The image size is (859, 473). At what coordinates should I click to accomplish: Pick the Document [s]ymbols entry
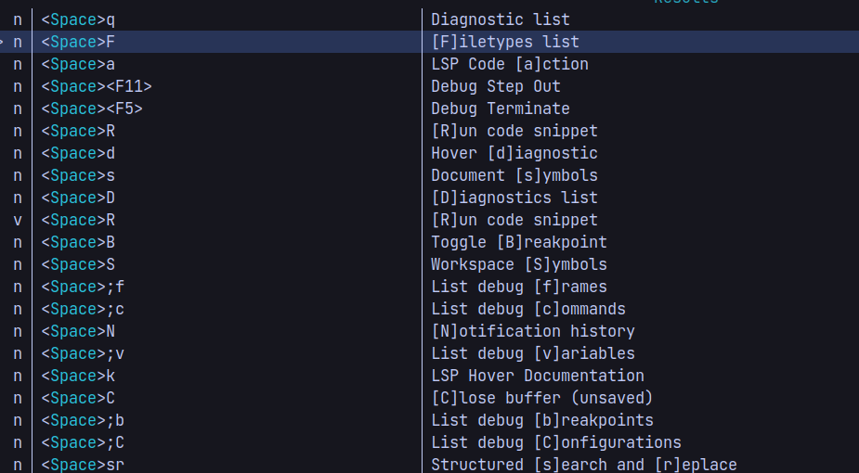coord(429,175)
